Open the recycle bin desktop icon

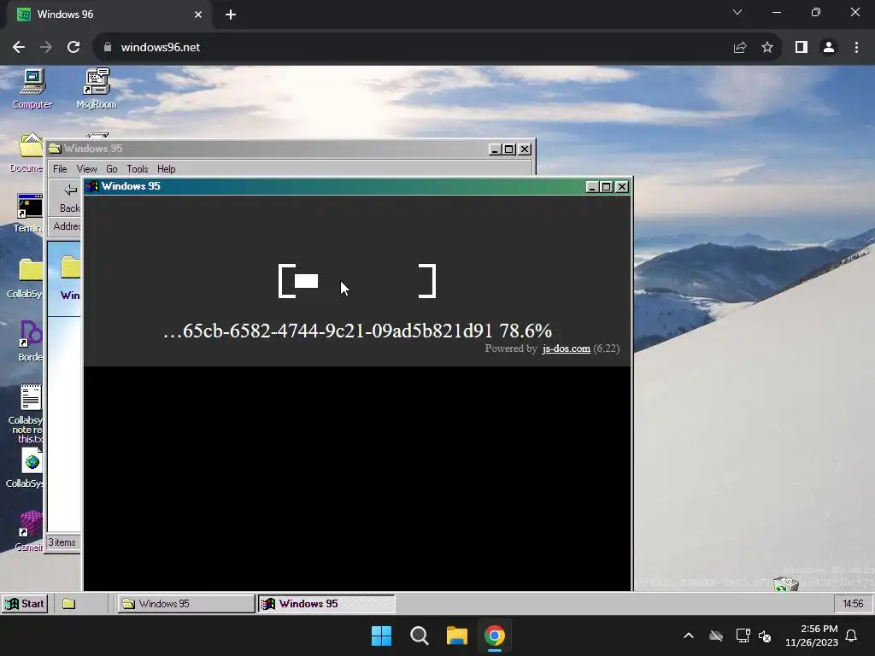[x=786, y=584]
